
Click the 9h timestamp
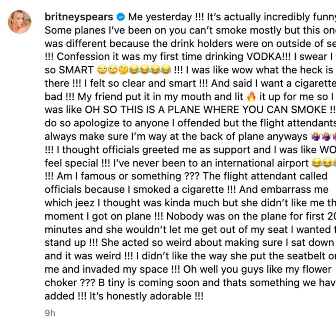(50, 313)
